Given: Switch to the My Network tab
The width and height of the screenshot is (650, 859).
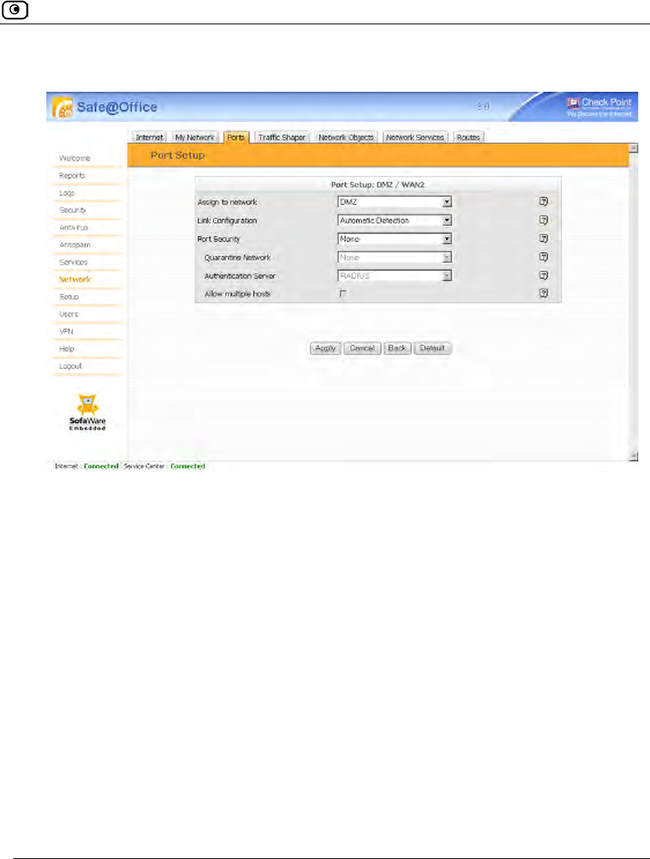Looking at the screenshot, I should [195, 137].
